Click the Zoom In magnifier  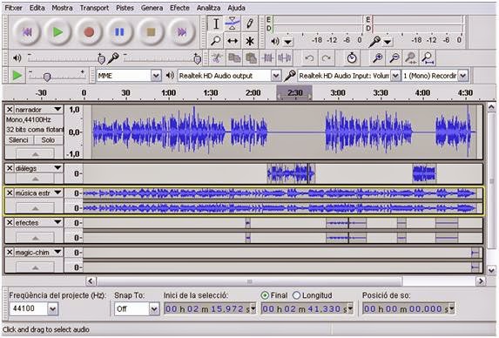click(377, 58)
